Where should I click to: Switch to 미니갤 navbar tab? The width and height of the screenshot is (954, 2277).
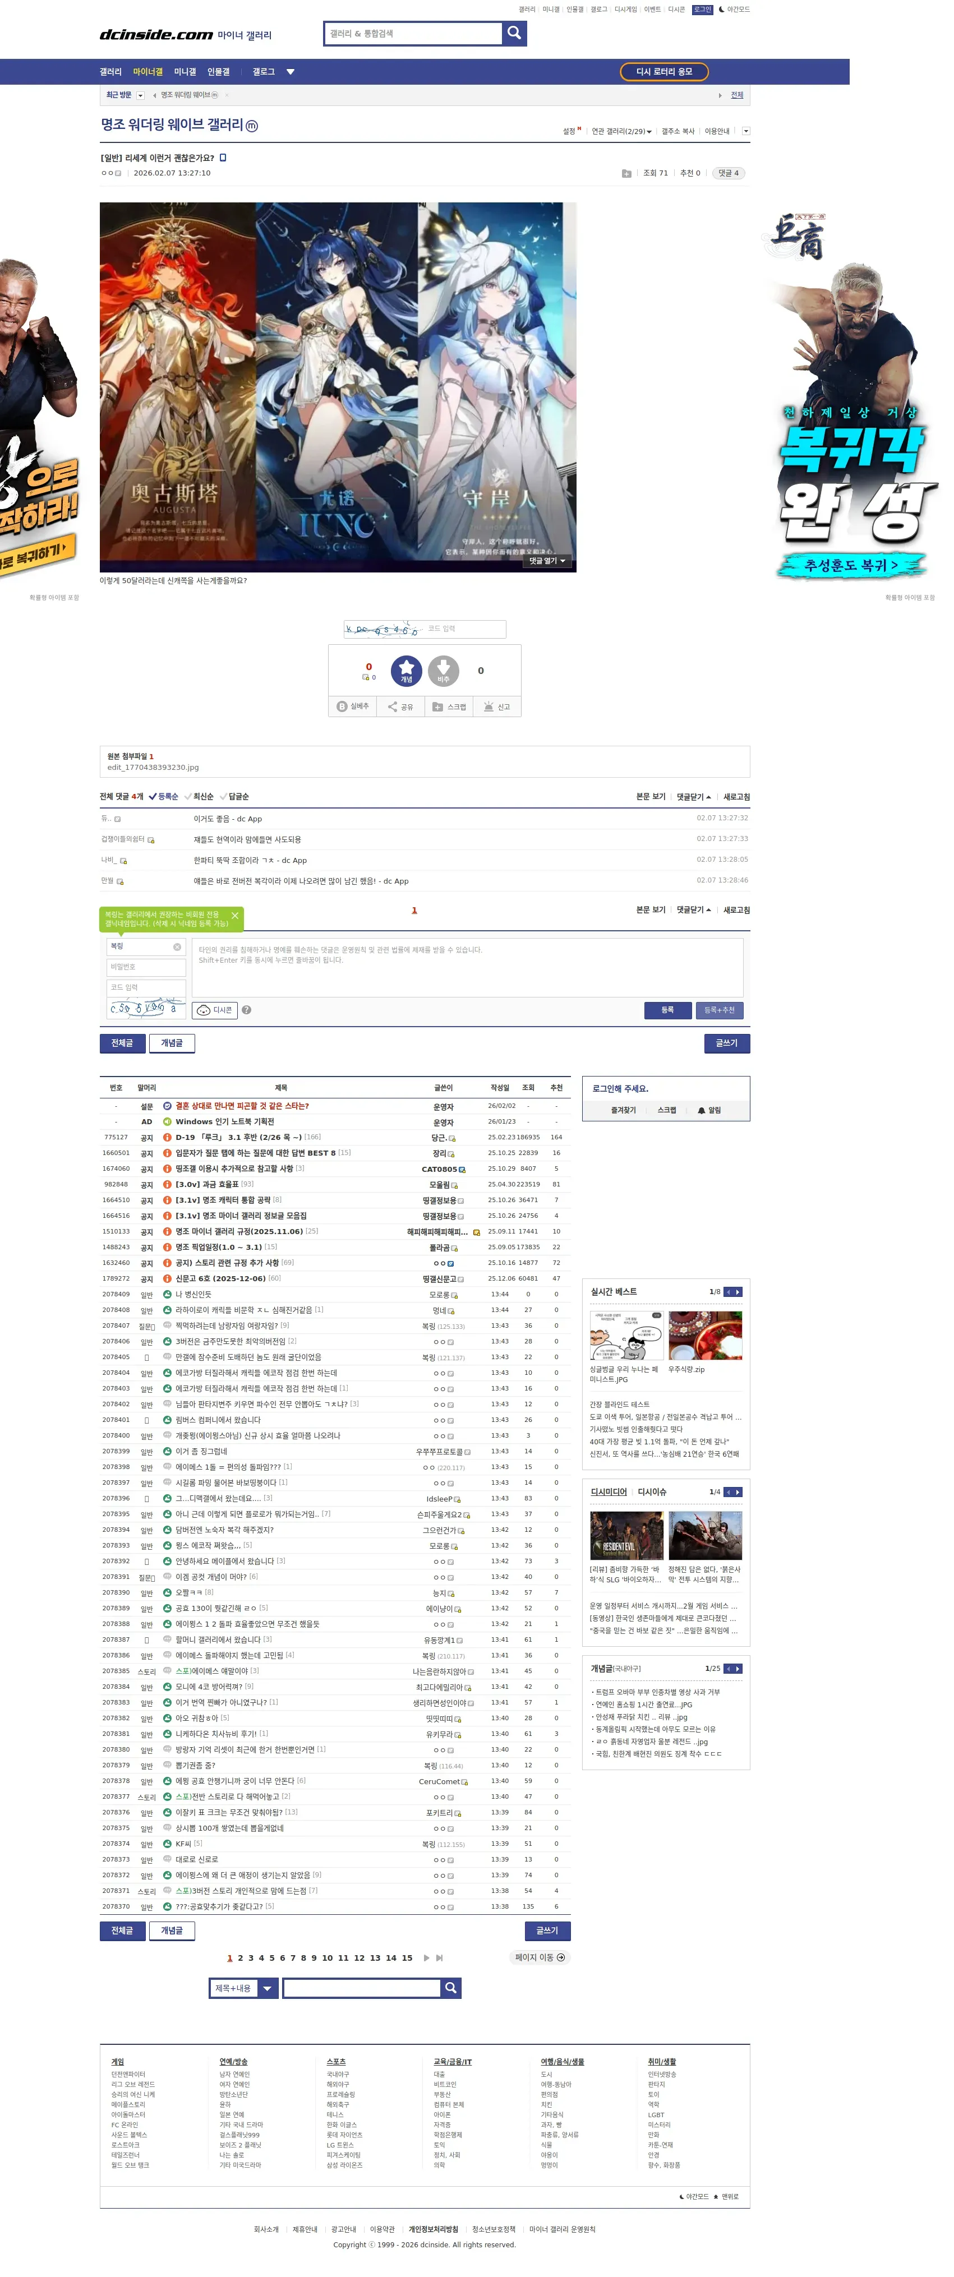coord(185,72)
